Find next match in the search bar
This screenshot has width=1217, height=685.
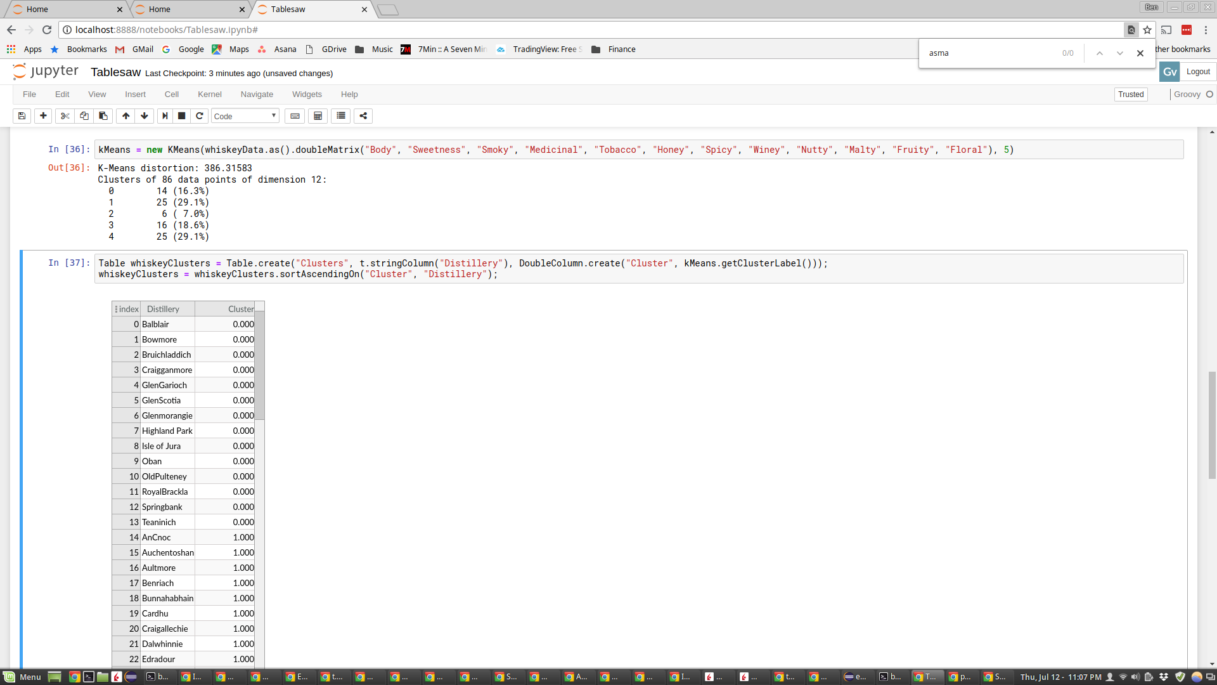[1119, 53]
